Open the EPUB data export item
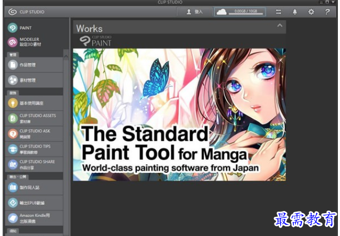Viewport: 340px width, 236px height. (34, 203)
